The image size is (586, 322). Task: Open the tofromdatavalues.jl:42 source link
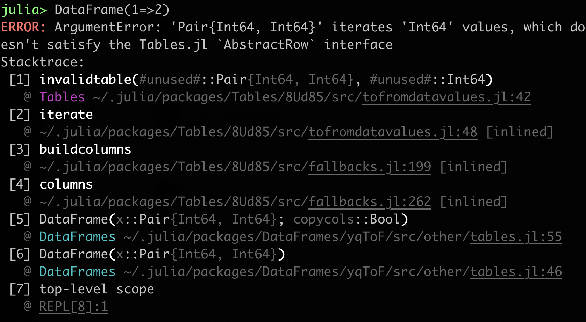pyautogui.click(x=446, y=97)
